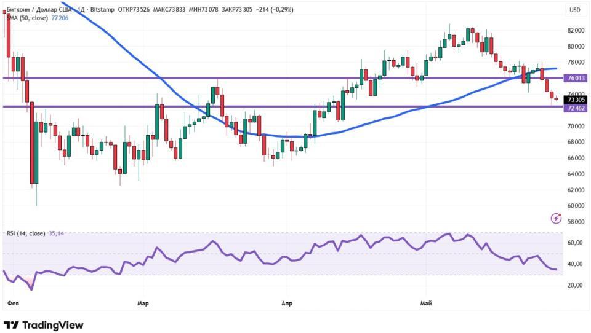Screen dimensions: 591x333
Task: Click the 58 000 price scale mark
Action: click(576, 222)
